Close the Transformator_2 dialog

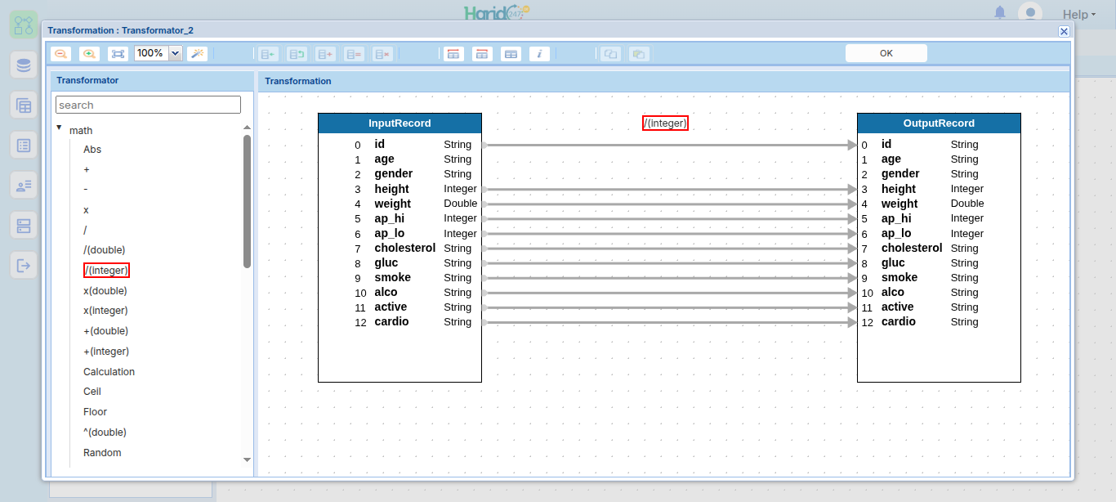click(x=1064, y=31)
